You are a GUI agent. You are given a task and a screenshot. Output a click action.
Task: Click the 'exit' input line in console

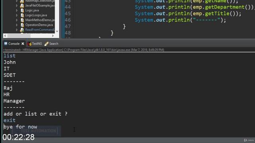[10, 120]
